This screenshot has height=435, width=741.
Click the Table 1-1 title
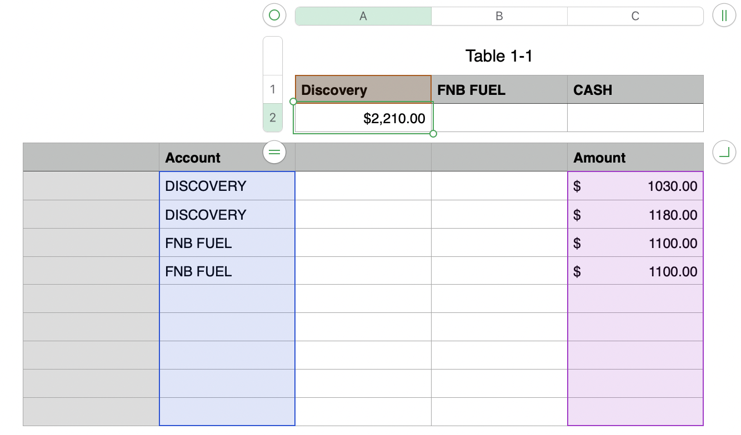pyautogui.click(x=499, y=56)
